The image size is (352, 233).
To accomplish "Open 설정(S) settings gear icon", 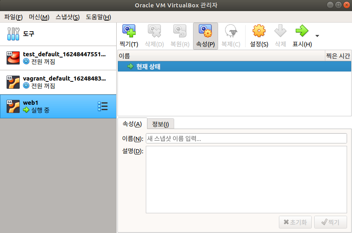I will (x=259, y=31).
